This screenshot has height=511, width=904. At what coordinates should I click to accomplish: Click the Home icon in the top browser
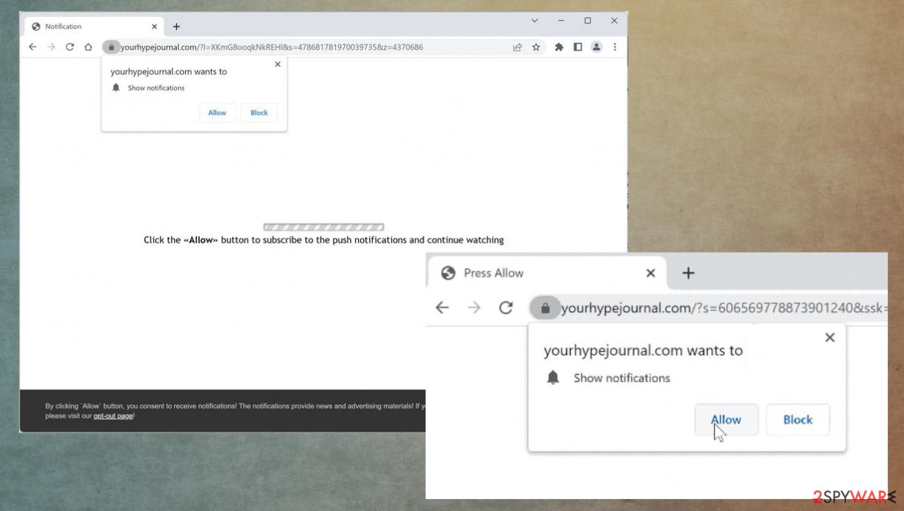point(88,47)
